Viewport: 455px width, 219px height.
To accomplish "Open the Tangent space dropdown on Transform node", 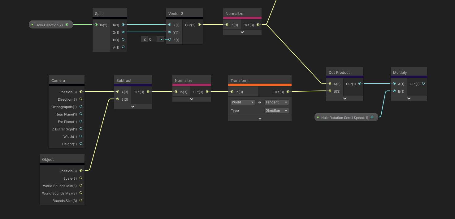I will click(276, 102).
